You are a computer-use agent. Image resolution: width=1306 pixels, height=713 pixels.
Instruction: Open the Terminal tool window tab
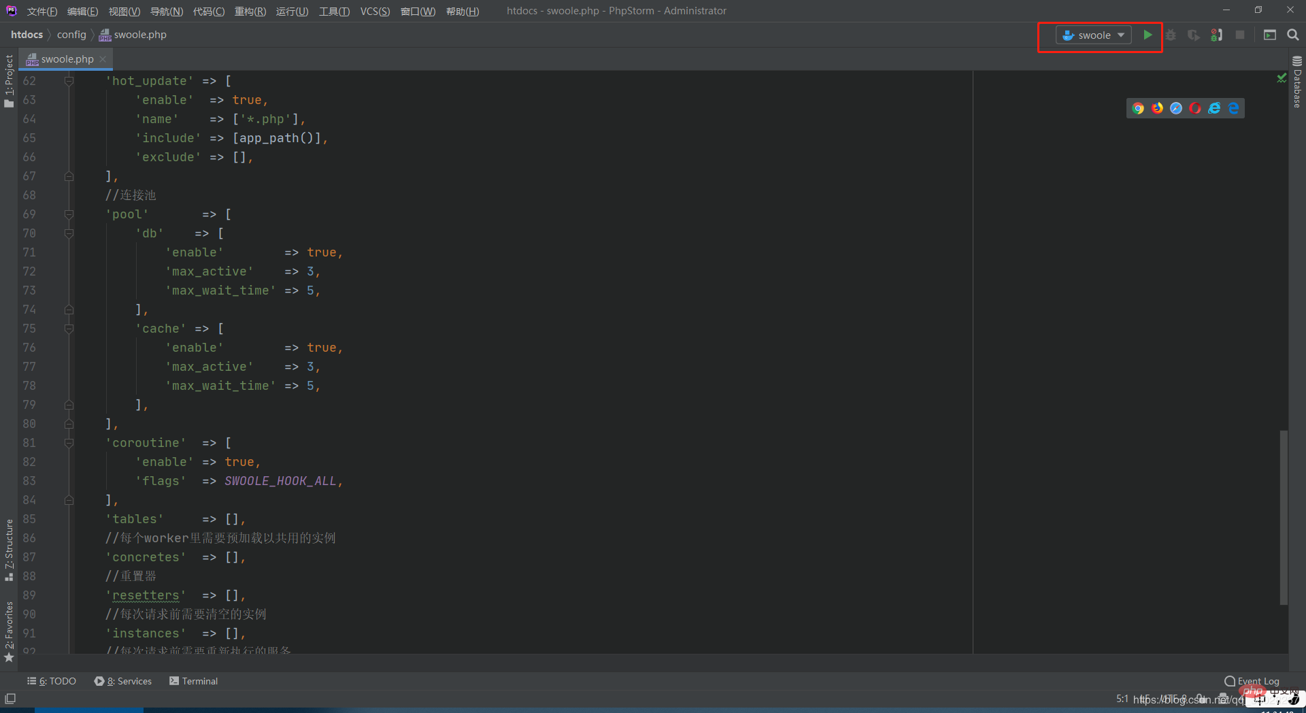tap(194, 681)
